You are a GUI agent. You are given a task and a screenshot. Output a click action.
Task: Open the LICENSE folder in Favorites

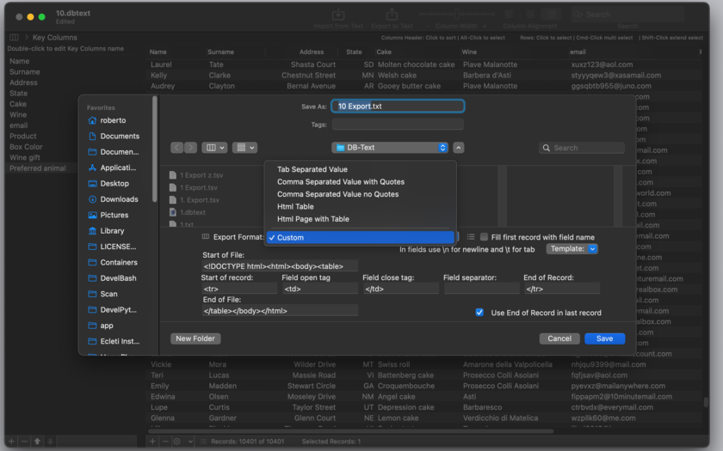tap(114, 247)
